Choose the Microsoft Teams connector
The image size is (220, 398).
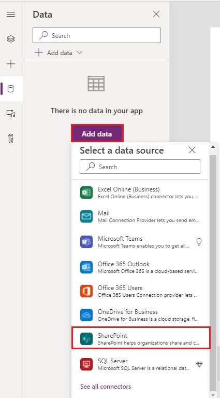coord(140,242)
